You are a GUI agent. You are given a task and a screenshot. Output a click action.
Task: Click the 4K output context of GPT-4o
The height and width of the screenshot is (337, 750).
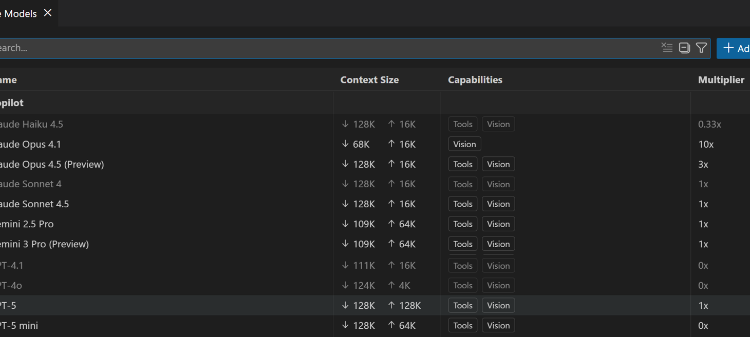pos(399,285)
